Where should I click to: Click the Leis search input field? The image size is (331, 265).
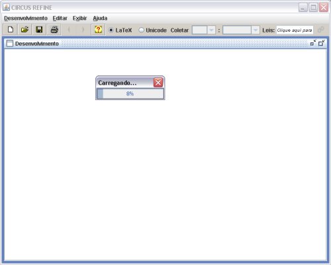295,30
